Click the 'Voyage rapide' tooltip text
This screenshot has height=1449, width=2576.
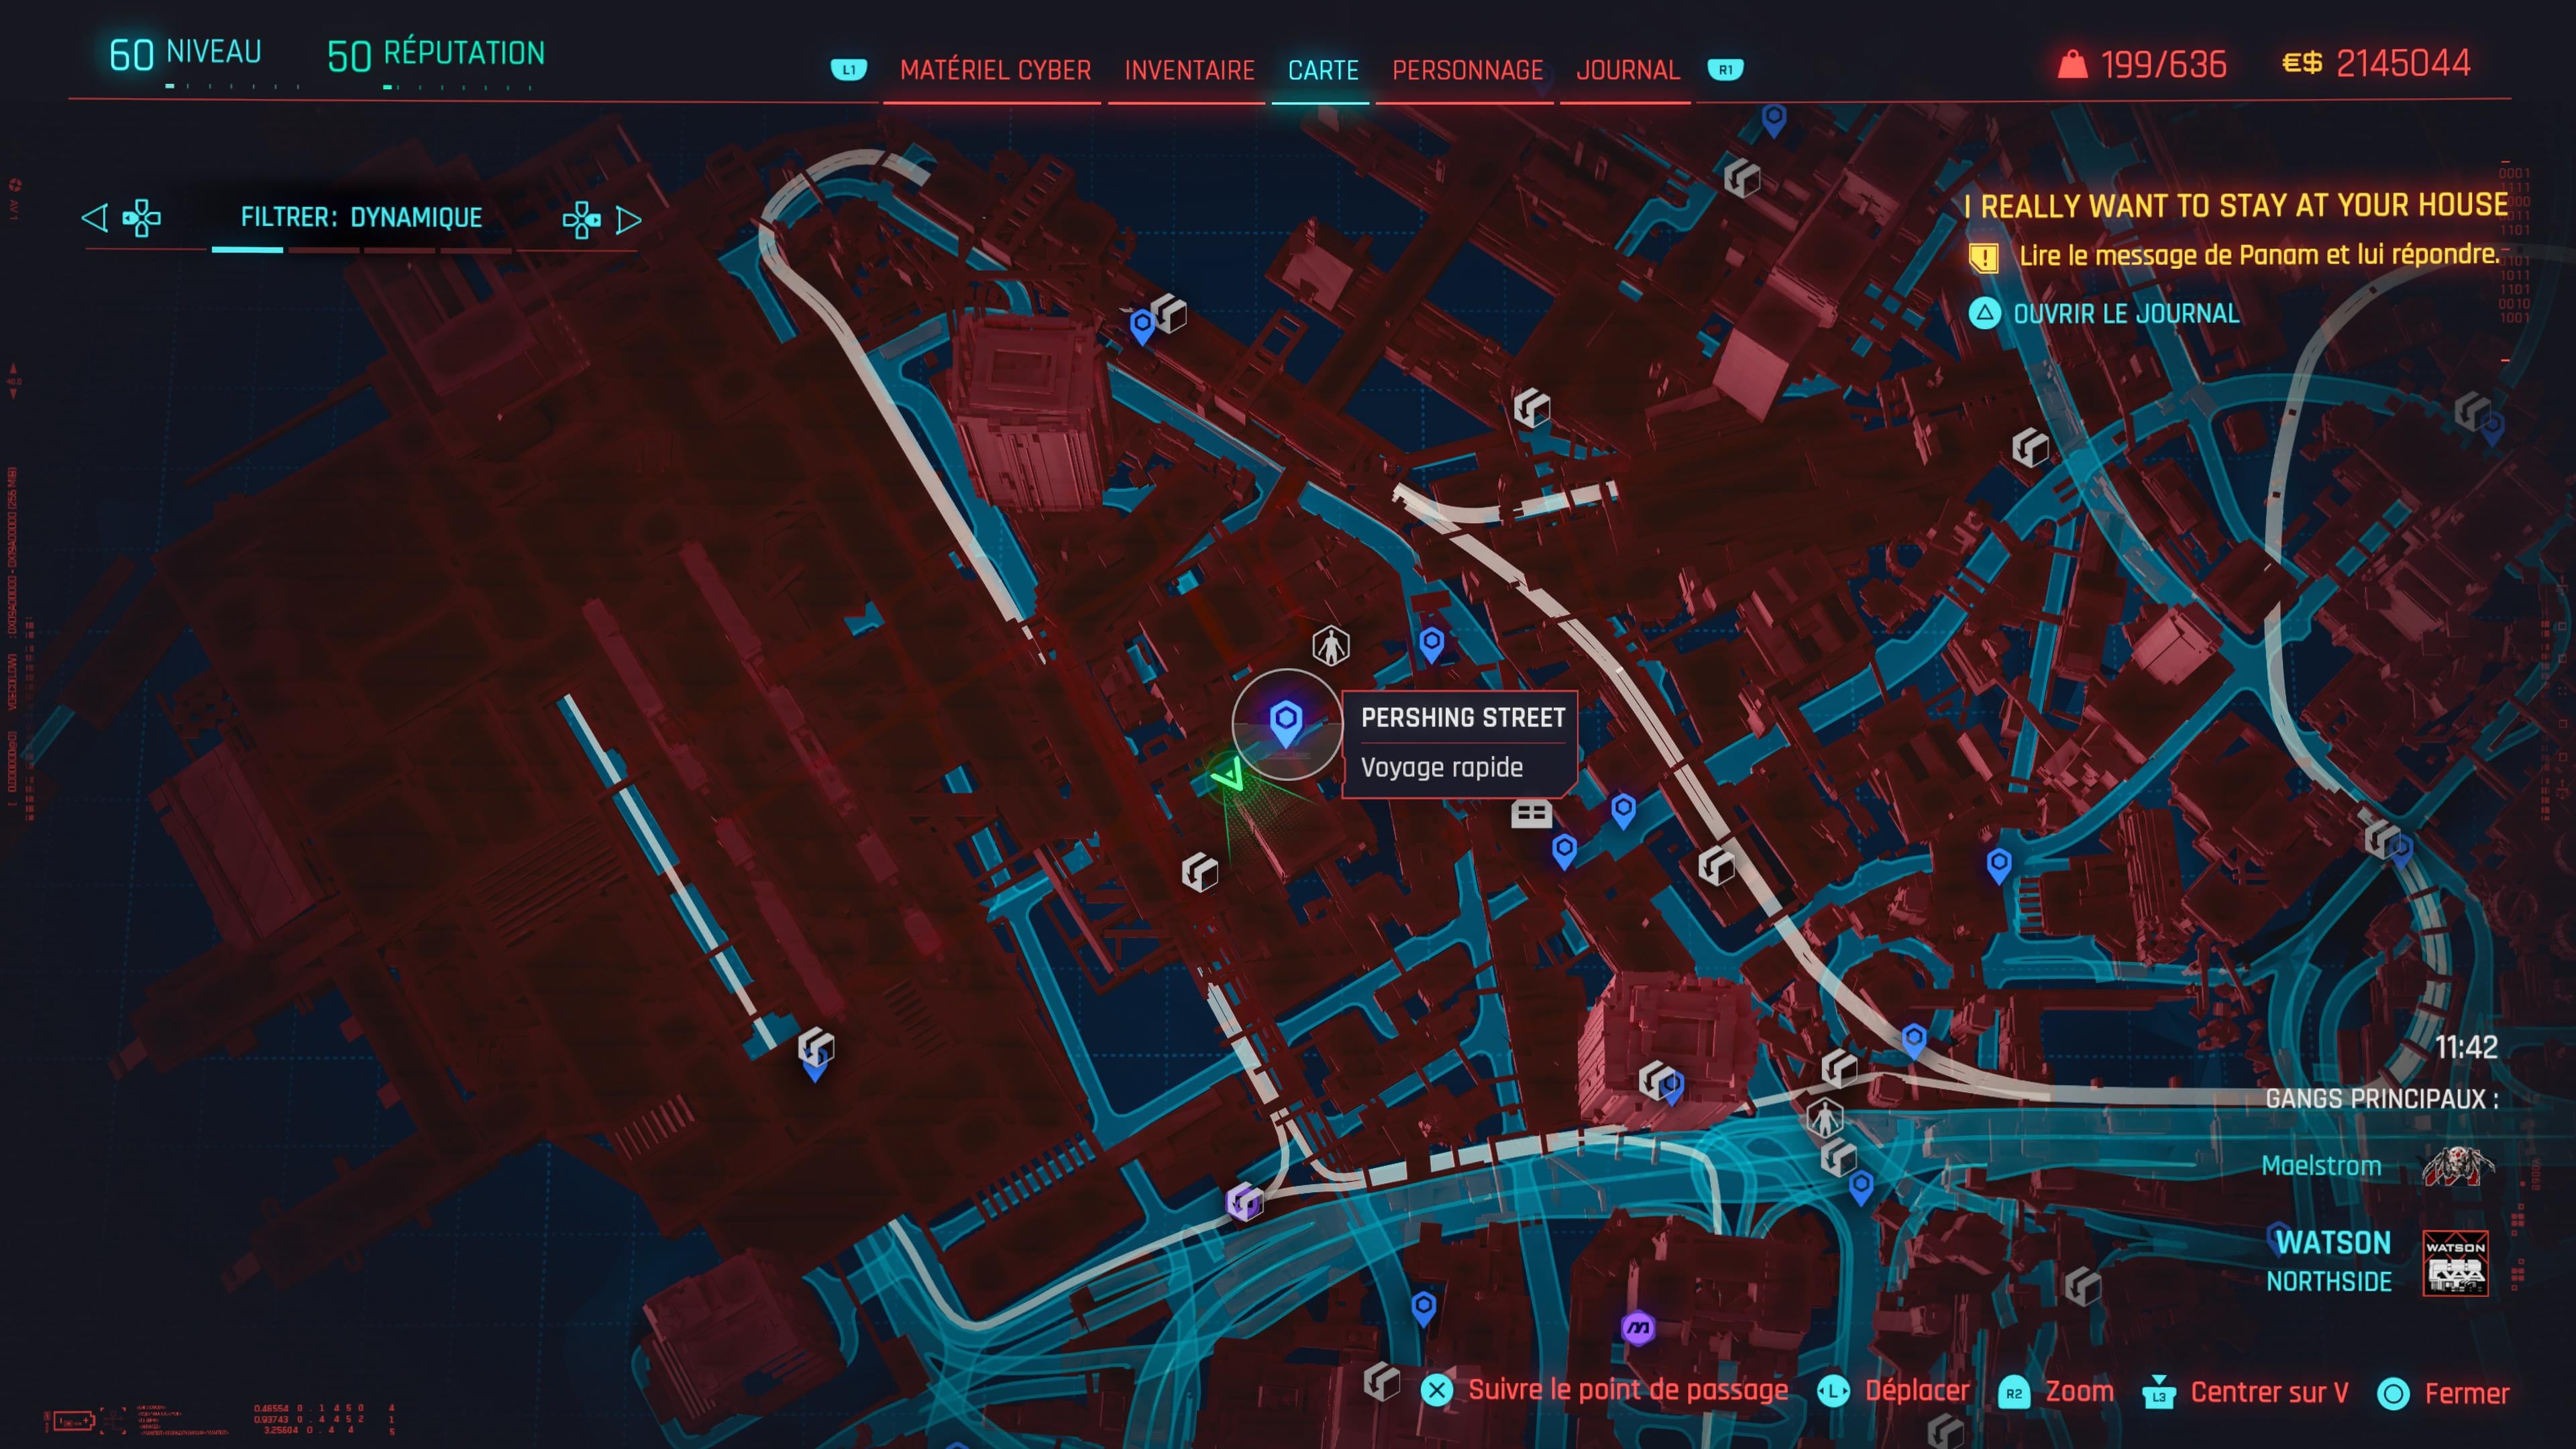pyautogui.click(x=1442, y=768)
